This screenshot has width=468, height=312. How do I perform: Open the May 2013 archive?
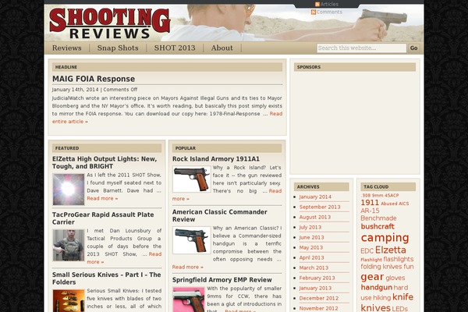point(311,247)
